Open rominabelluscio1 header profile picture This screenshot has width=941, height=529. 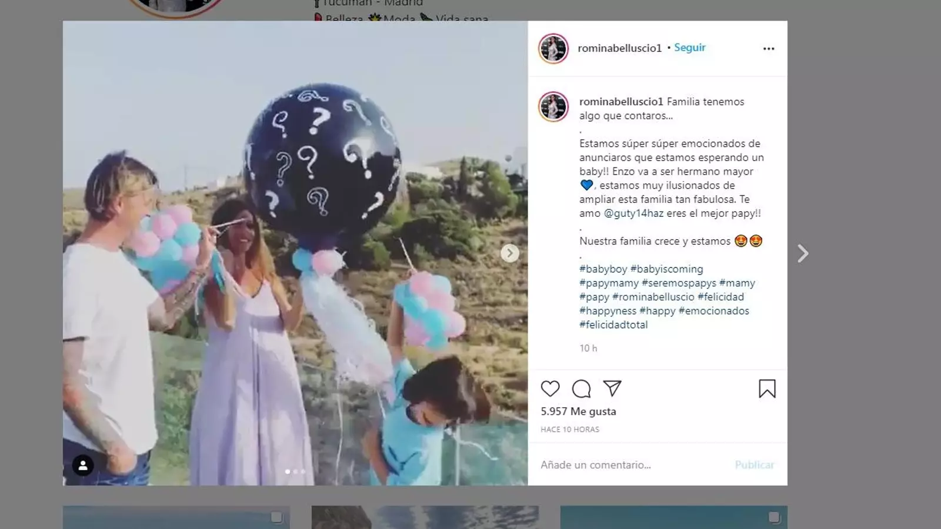pyautogui.click(x=553, y=48)
